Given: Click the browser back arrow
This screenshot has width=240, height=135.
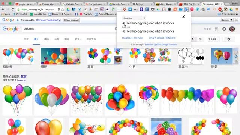Looking at the screenshot, I should (x=3, y=9).
